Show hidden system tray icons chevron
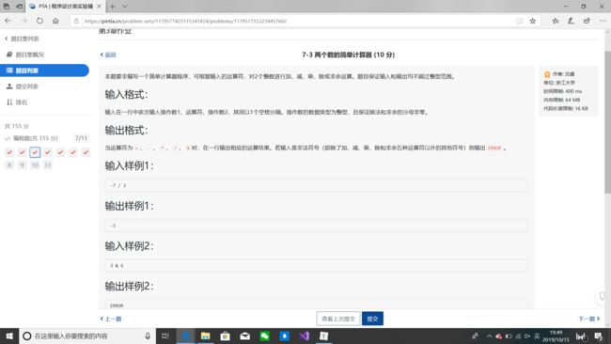Viewport: 611px width, 344px height. click(489, 336)
